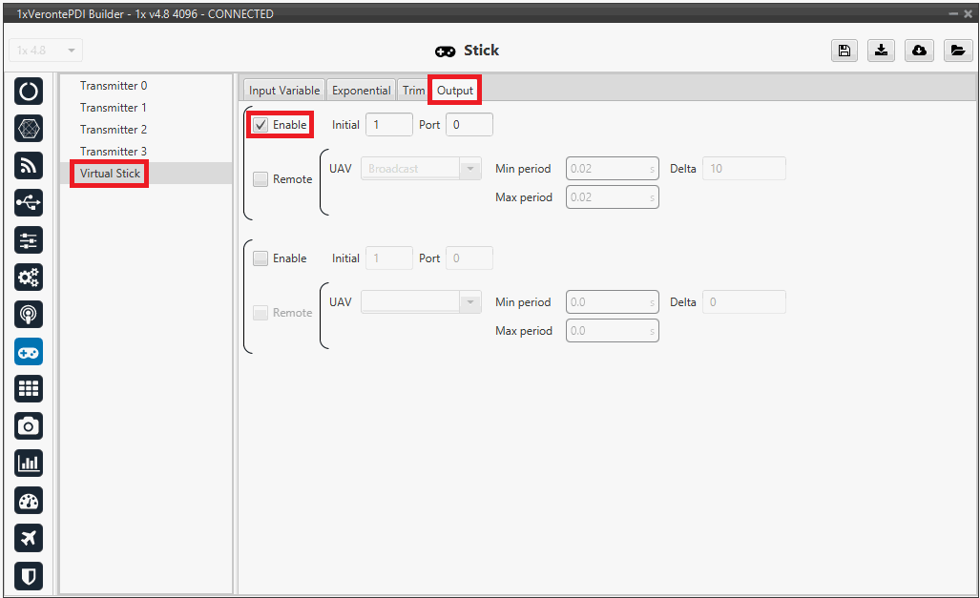
Task: Select Transmitter 0 in the list
Action: pos(114,86)
